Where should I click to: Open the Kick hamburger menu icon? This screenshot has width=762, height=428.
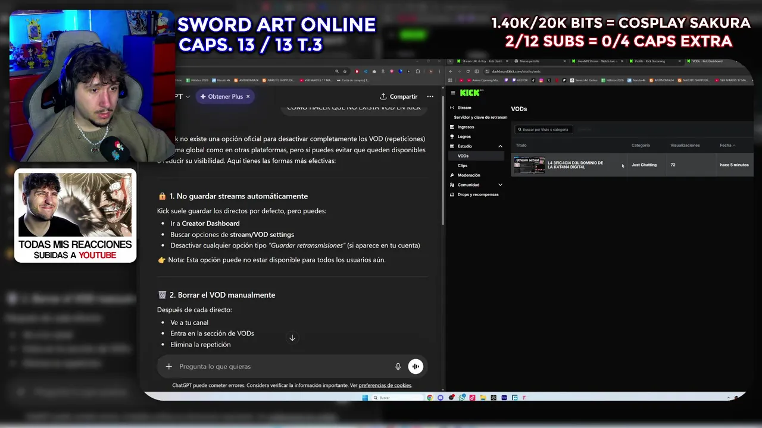coord(453,93)
